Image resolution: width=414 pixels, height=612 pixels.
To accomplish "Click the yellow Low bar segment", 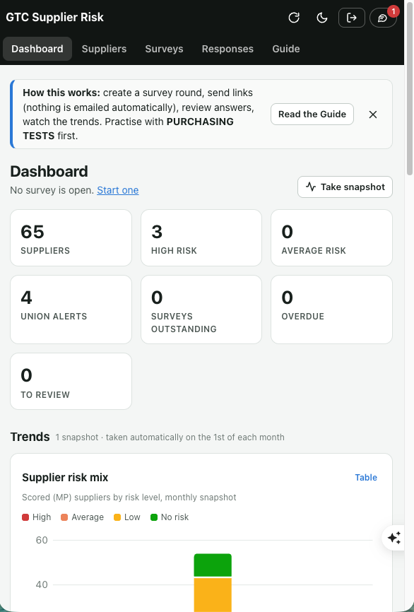I will [213, 595].
